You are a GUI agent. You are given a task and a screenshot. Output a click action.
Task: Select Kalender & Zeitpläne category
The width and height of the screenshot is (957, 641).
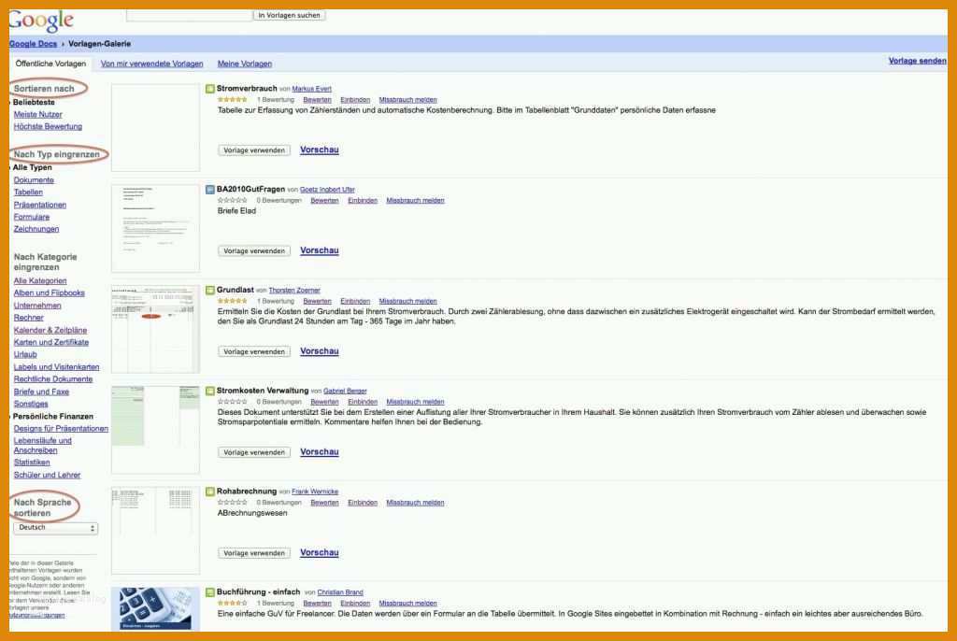click(50, 330)
